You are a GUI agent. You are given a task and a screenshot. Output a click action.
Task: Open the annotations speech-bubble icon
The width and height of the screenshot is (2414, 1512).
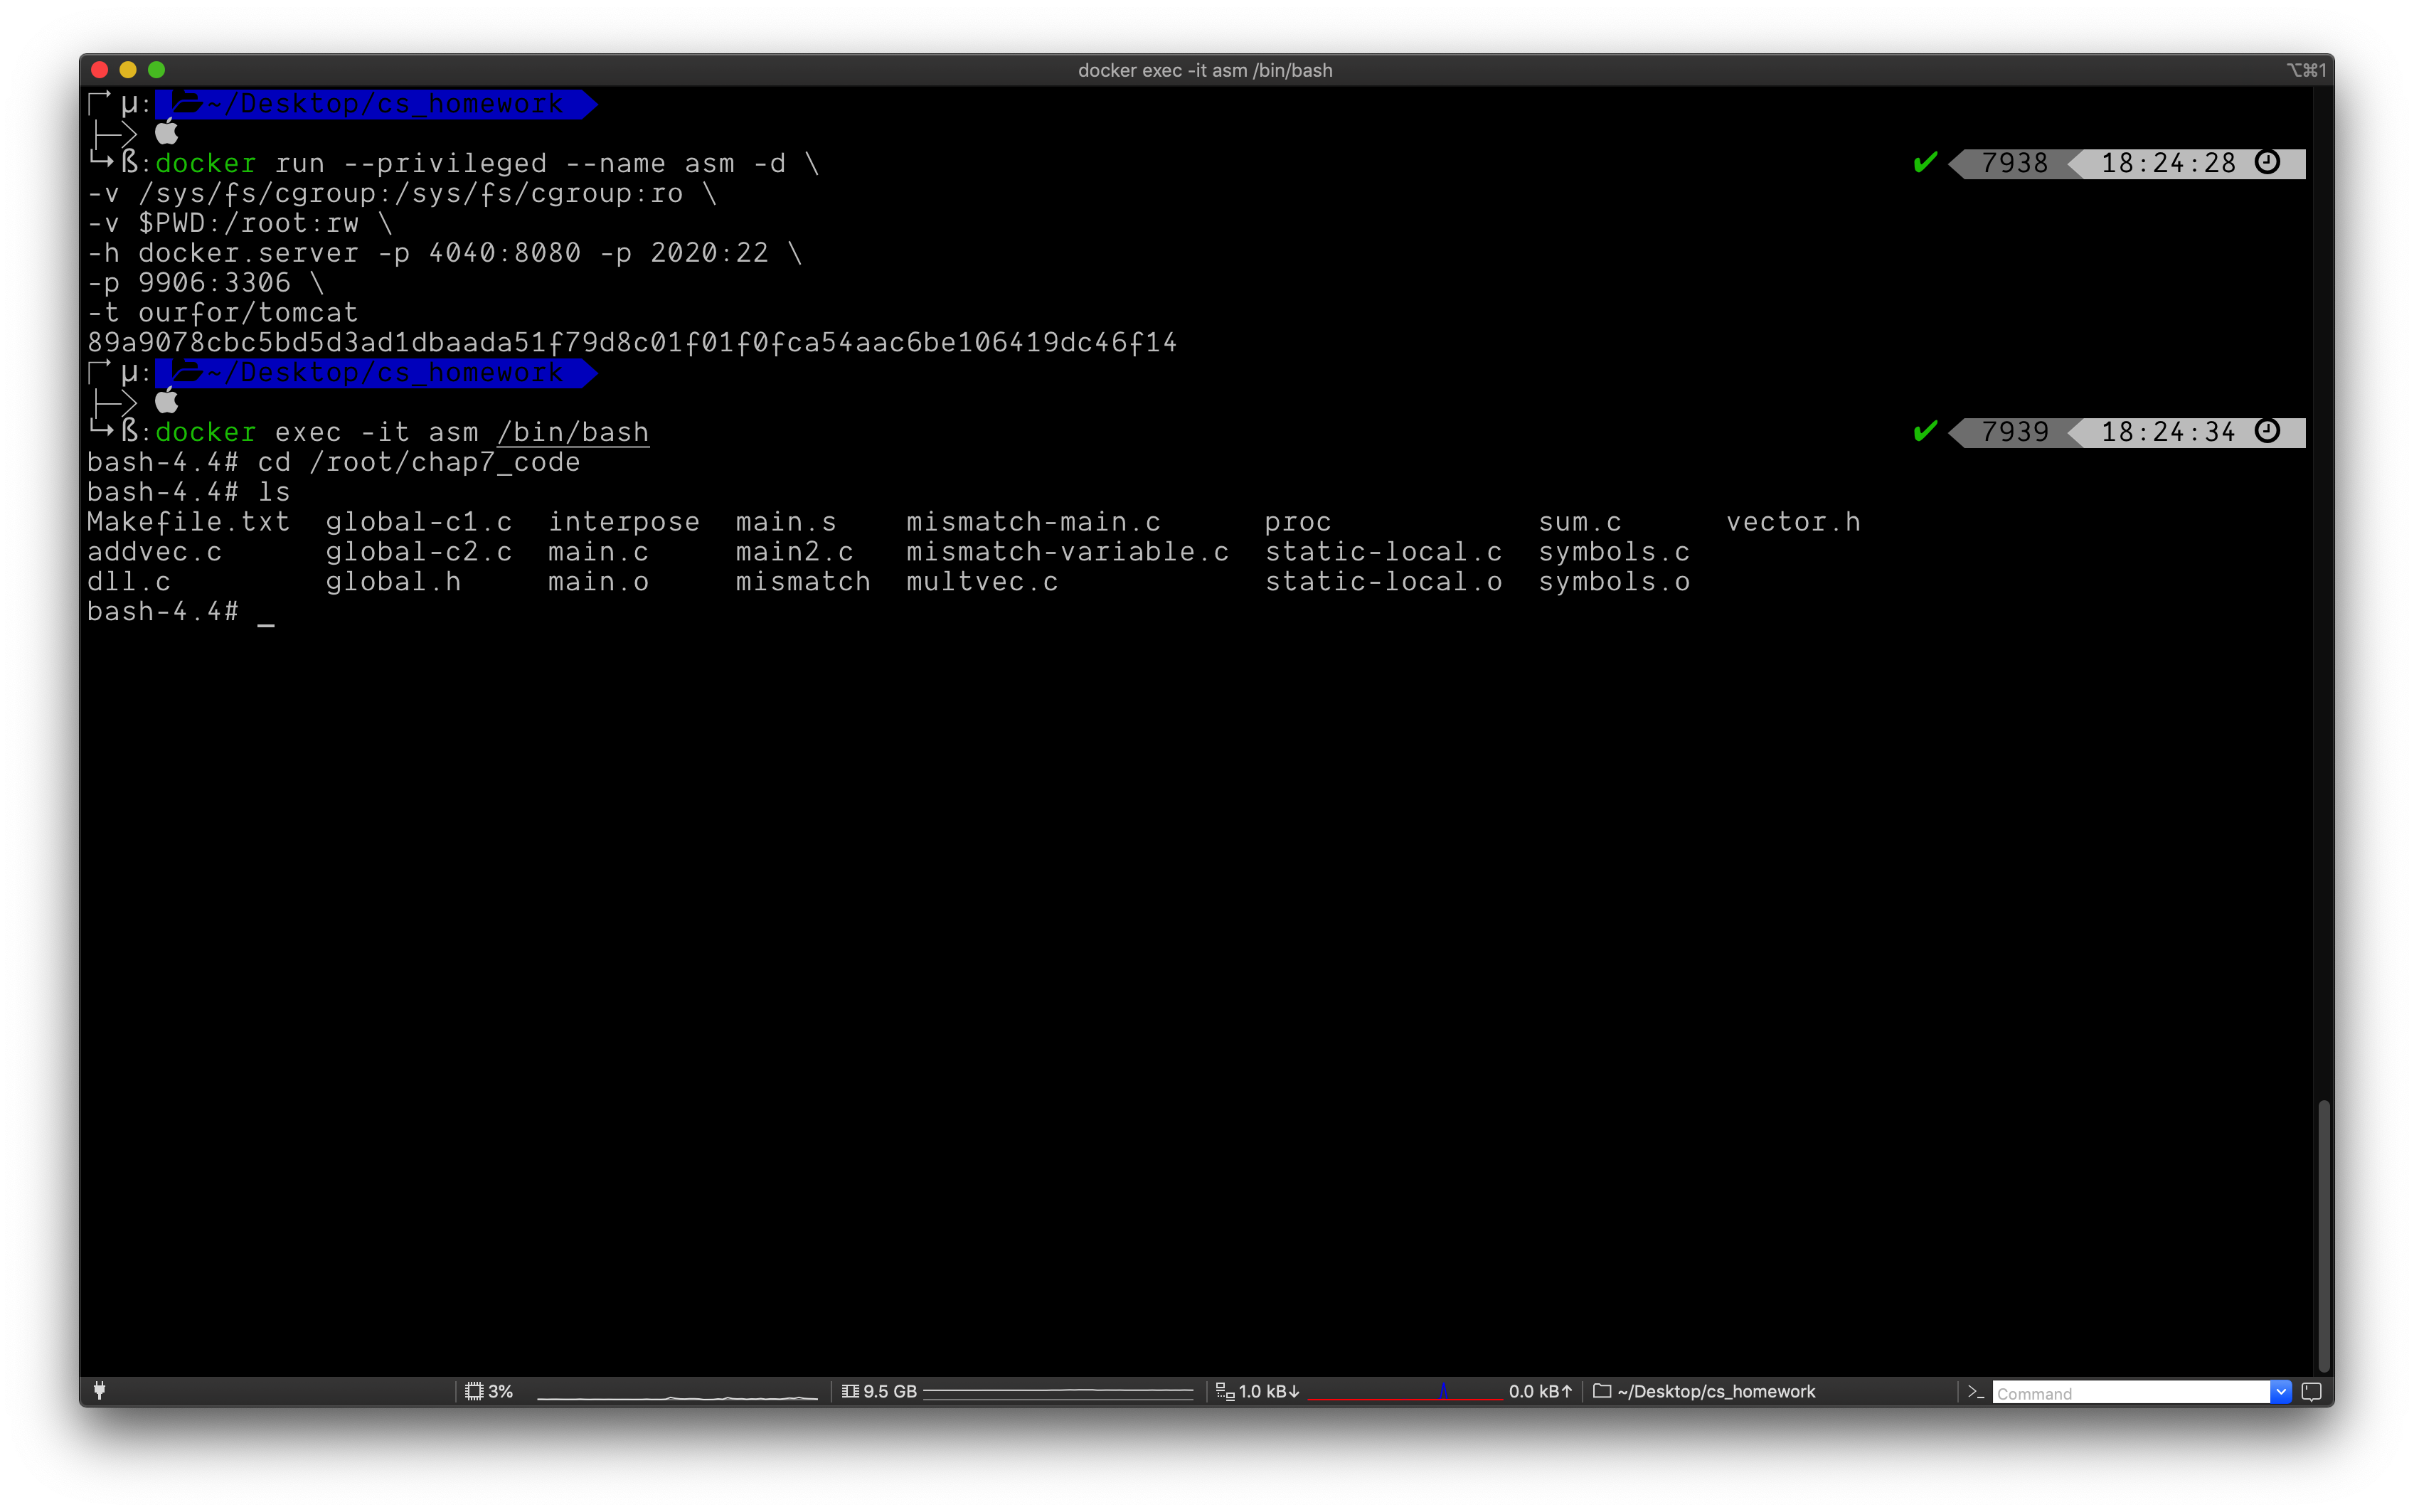click(2311, 1392)
